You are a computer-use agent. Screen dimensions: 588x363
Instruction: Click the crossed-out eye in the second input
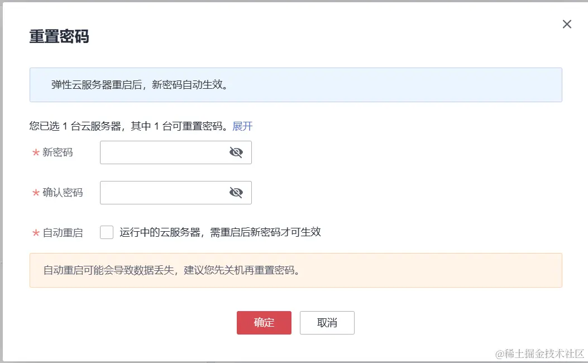pos(236,192)
